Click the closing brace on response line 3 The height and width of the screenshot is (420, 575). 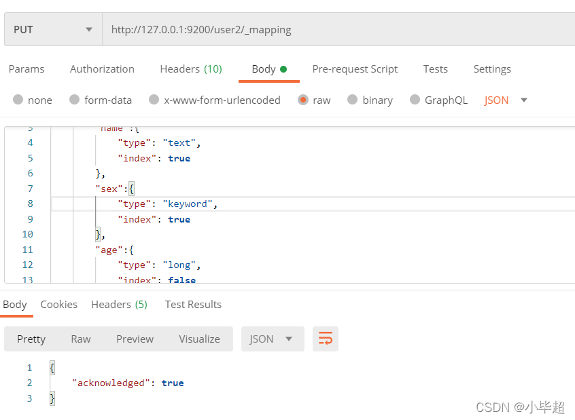point(52,398)
